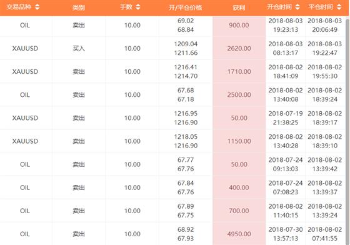
Task: Select the 1150.00 profit cell
Action: [239, 141]
